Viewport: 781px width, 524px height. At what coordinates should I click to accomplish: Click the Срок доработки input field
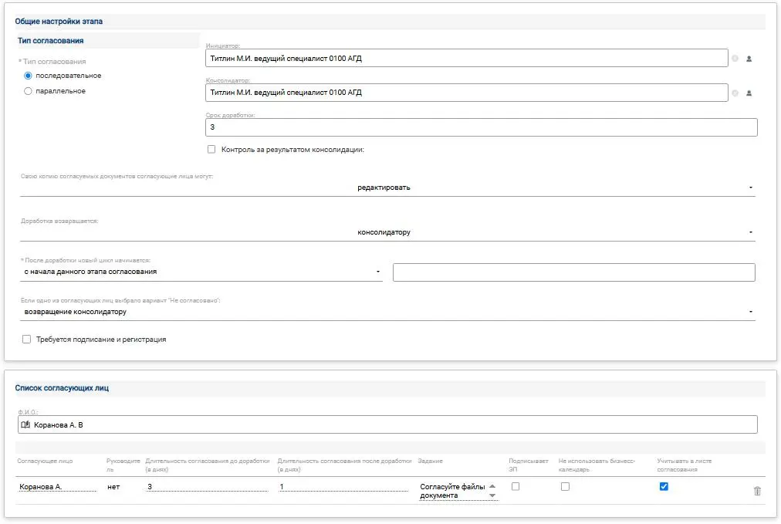pos(481,127)
